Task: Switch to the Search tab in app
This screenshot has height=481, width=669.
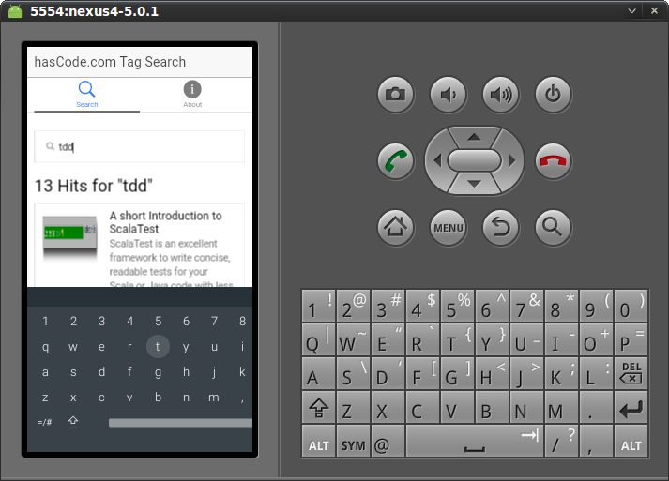Action: coord(87,95)
